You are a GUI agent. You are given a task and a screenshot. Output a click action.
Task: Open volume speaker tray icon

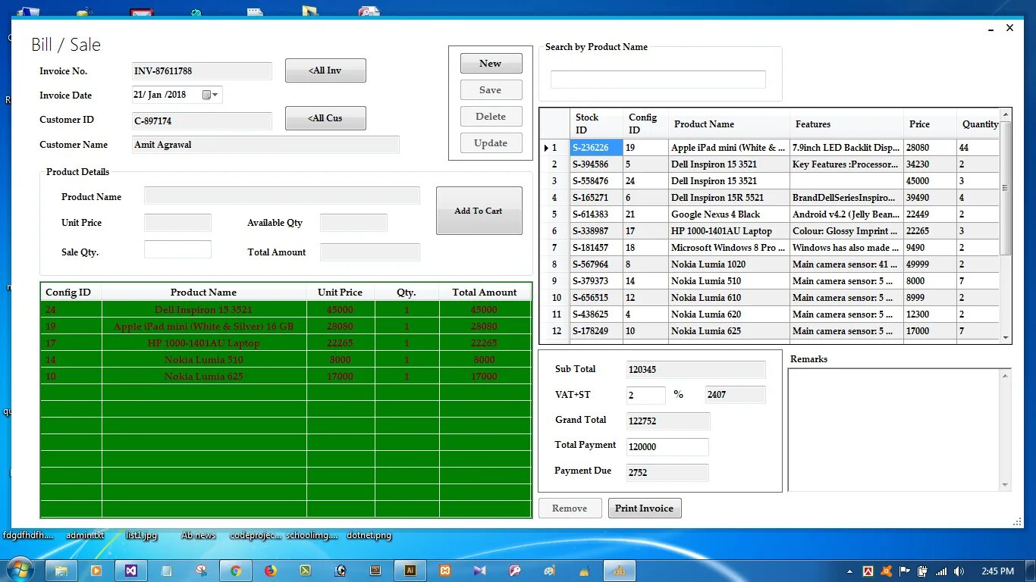[x=959, y=571]
